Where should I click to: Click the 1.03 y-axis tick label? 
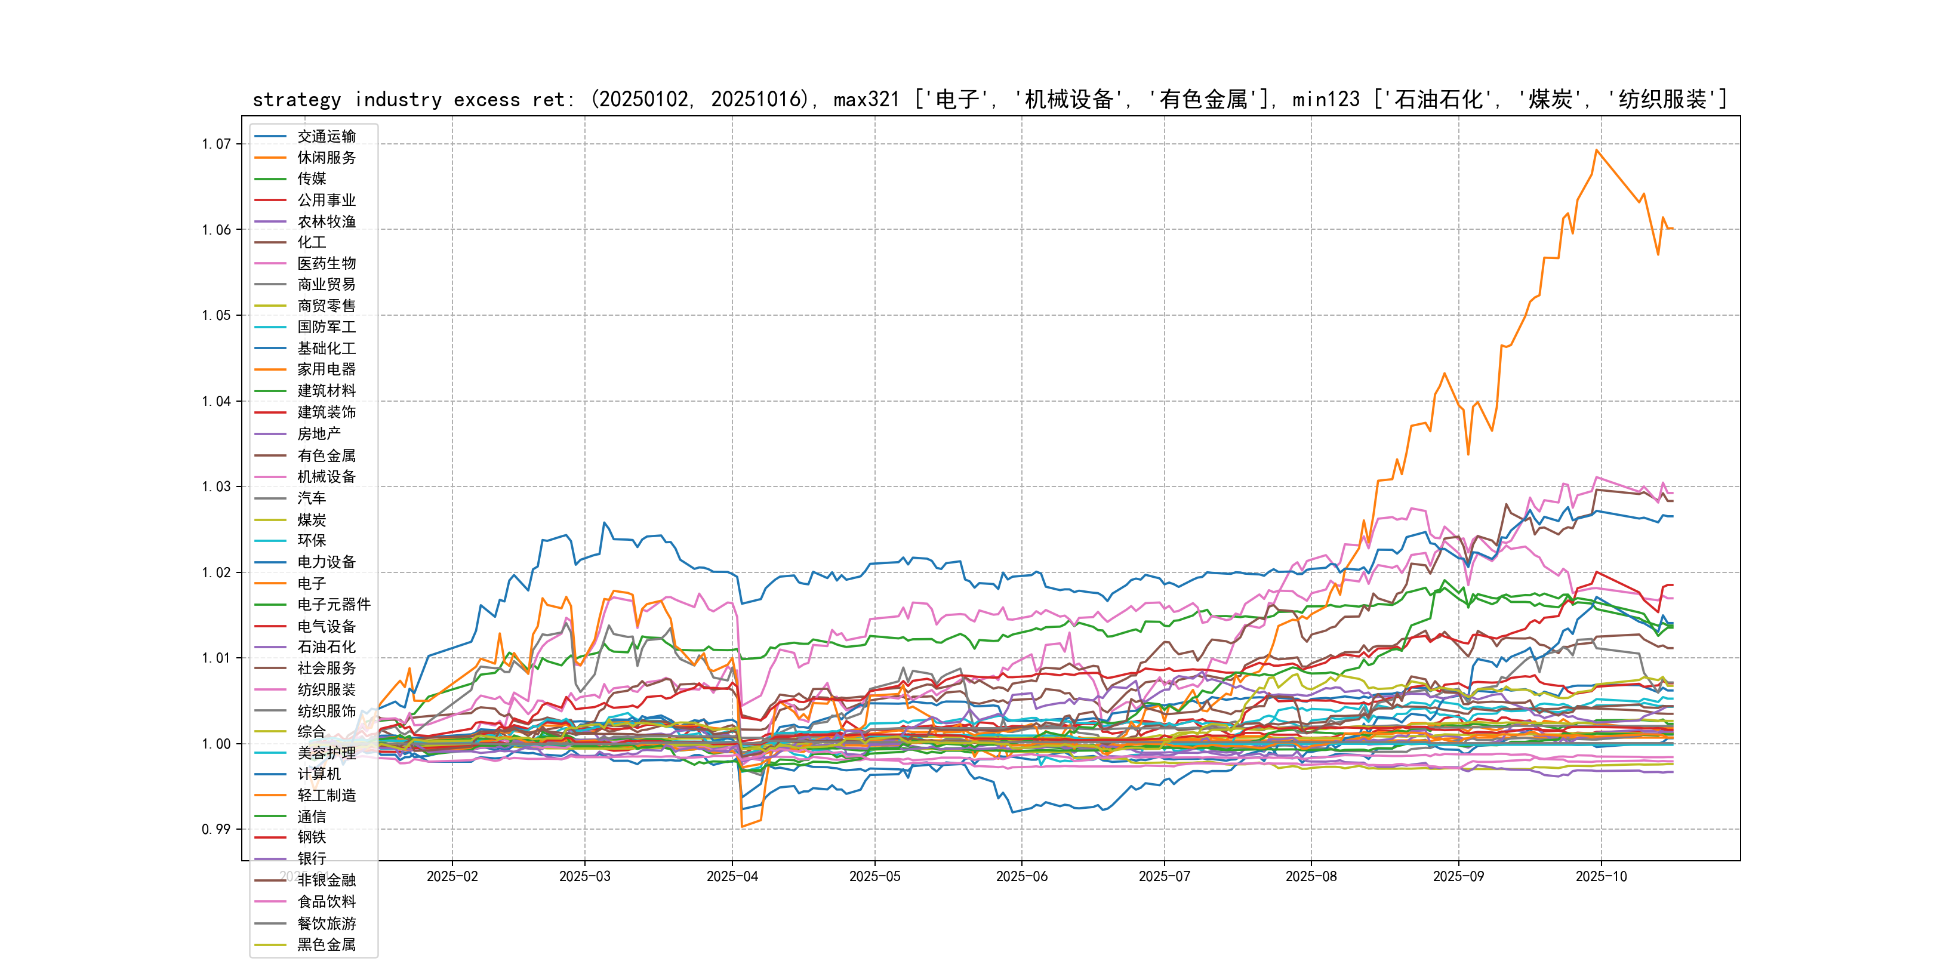216,486
